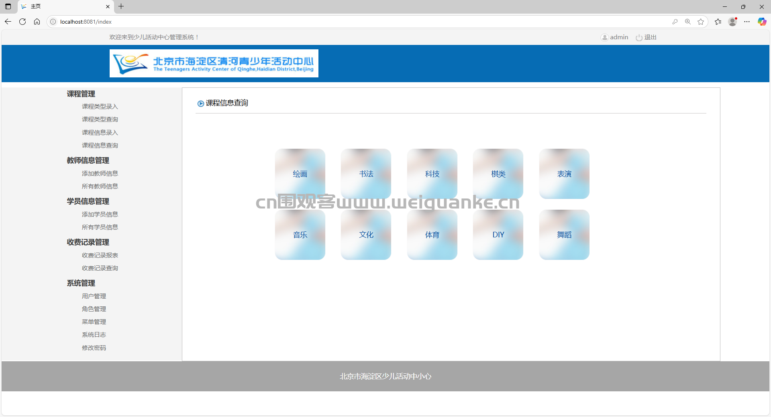Open the browser zoom magnifier icon
The image size is (771, 417).
point(688,22)
